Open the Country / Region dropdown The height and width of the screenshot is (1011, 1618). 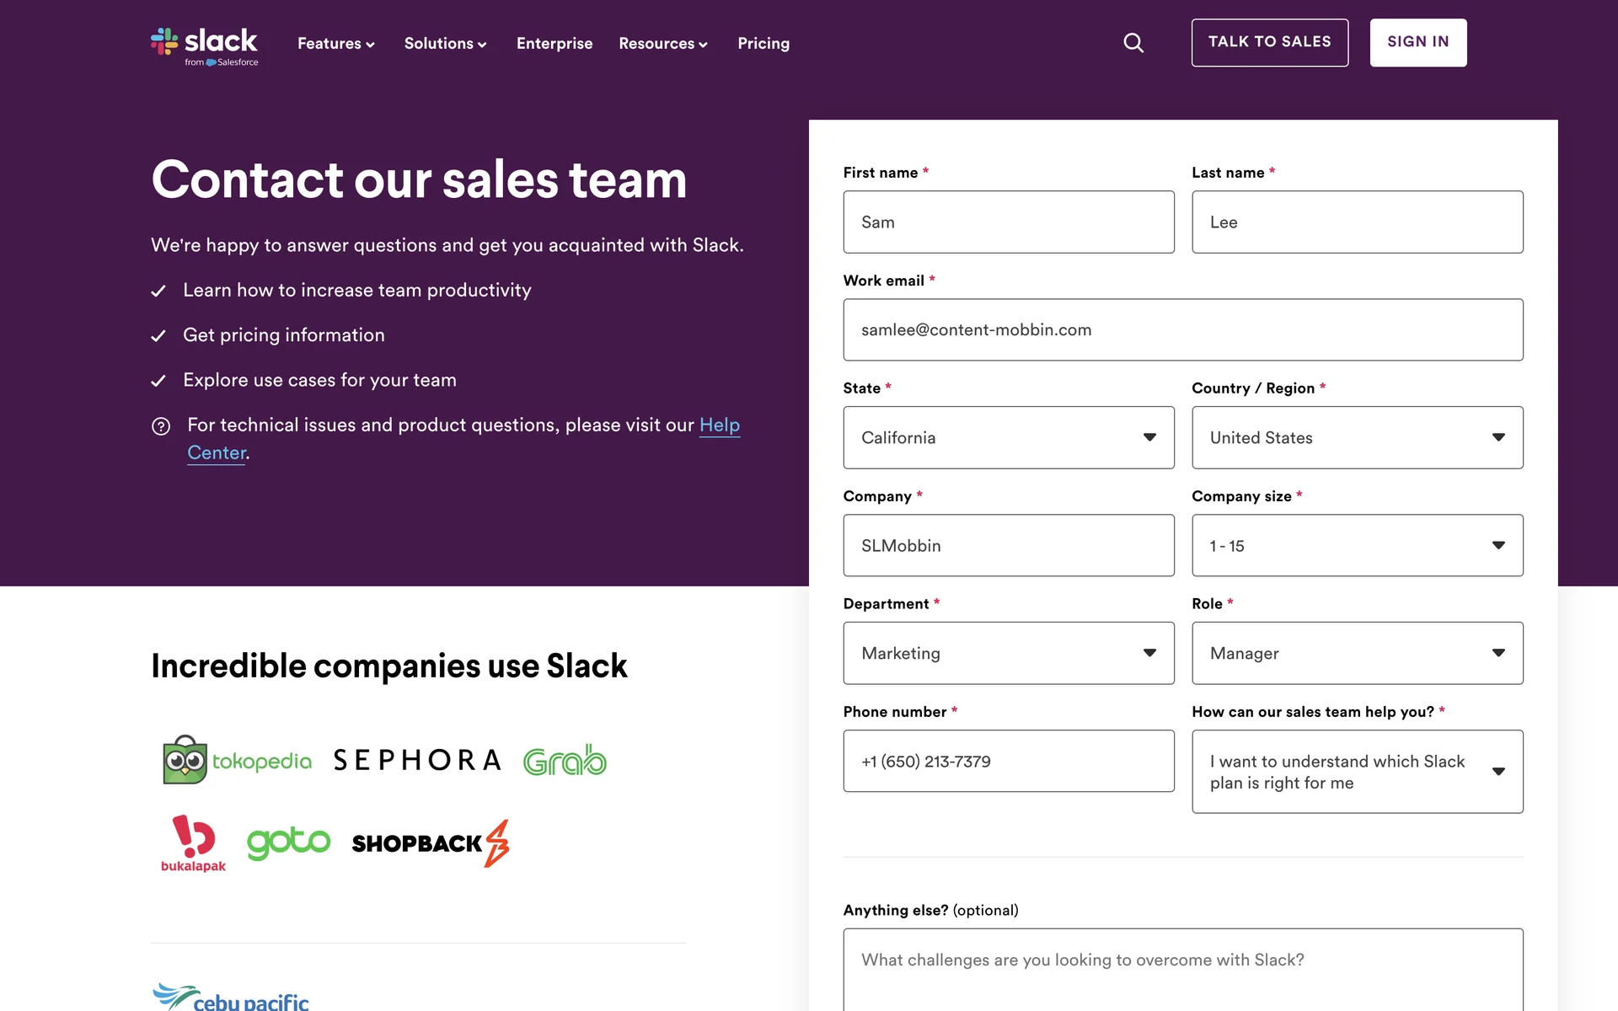point(1357,437)
